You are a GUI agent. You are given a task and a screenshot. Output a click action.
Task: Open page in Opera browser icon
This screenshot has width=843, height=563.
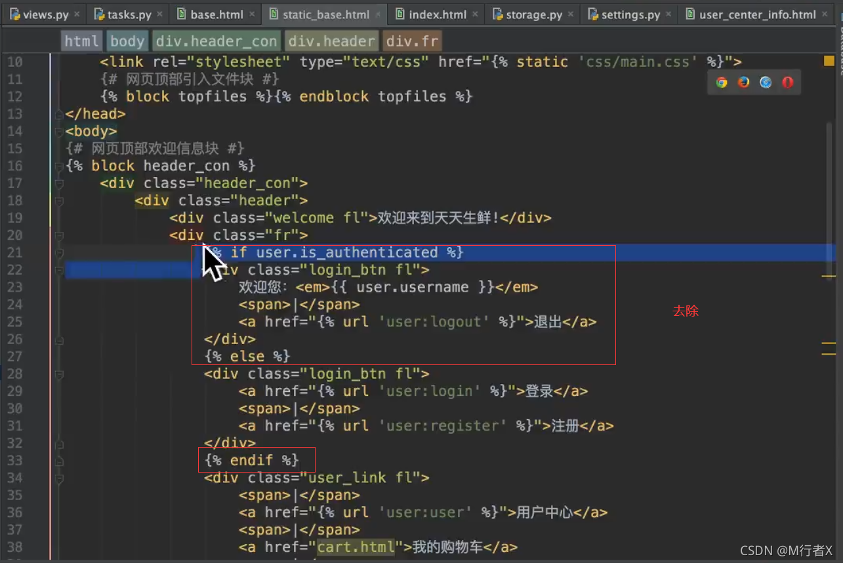pyautogui.click(x=788, y=82)
